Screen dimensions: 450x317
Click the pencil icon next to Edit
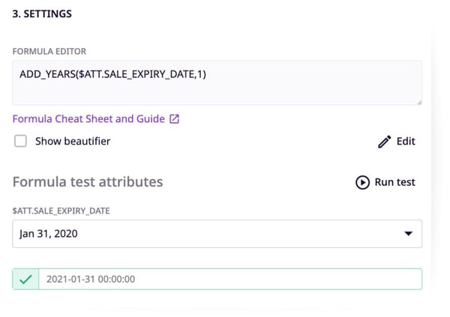(384, 142)
